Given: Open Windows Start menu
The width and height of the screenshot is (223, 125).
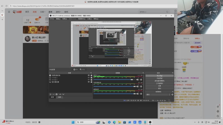Looking at the screenshot, I should coord(73,122).
